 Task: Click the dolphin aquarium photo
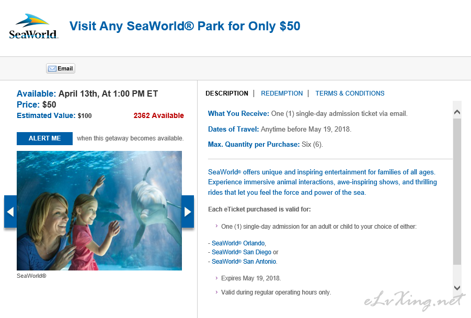[99, 210]
